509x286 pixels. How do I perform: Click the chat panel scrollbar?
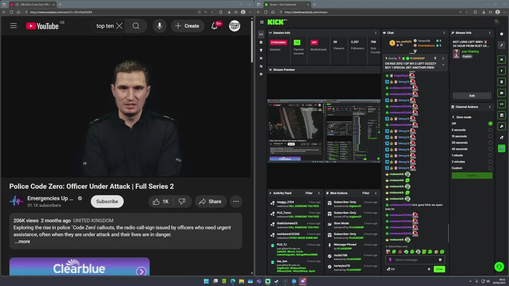click(x=449, y=233)
